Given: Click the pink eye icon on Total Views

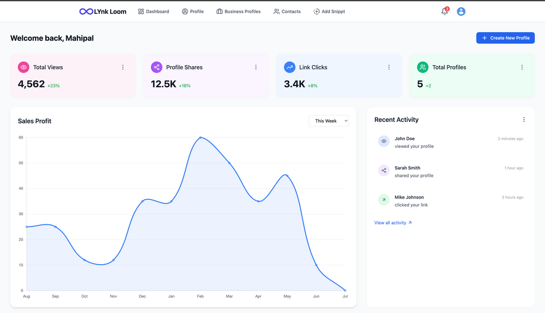Looking at the screenshot, I should point(23,67).
